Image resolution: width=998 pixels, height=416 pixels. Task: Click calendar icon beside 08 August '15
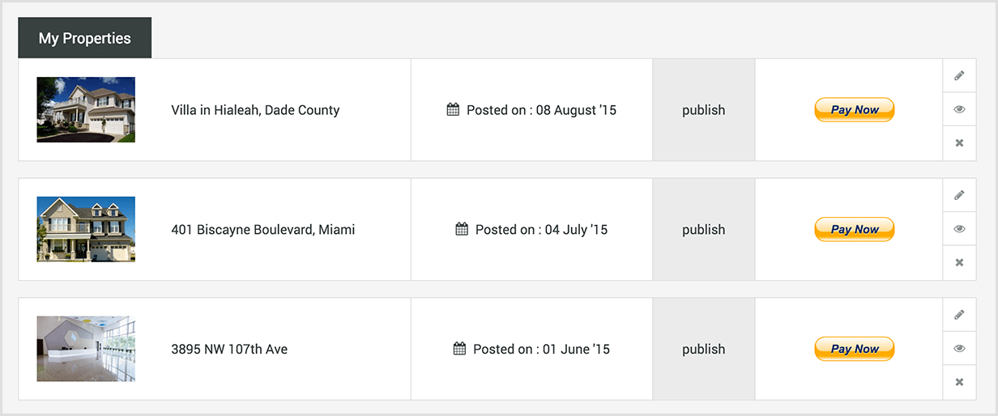454,109
